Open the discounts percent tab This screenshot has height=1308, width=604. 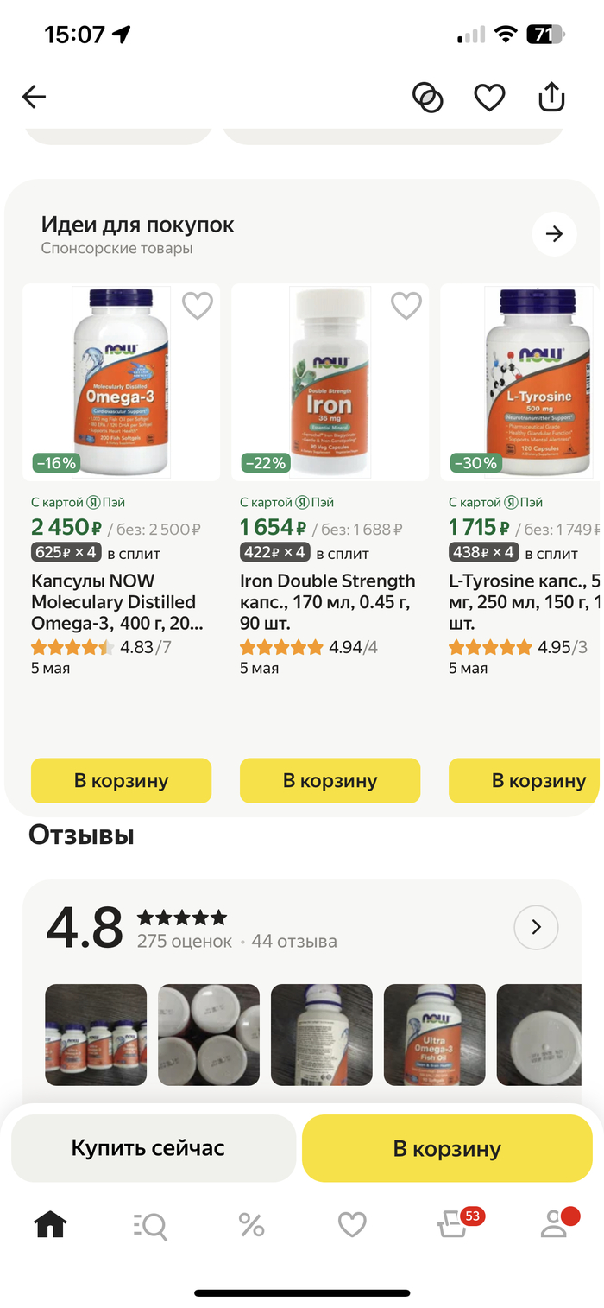(x=251, y=1224)
